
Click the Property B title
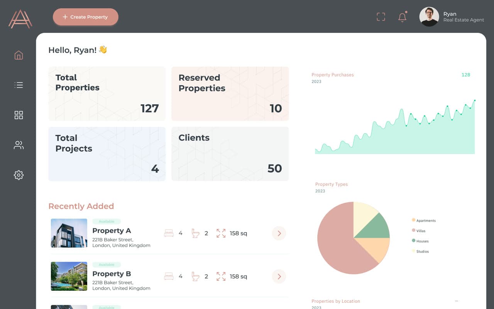[112, 274]
